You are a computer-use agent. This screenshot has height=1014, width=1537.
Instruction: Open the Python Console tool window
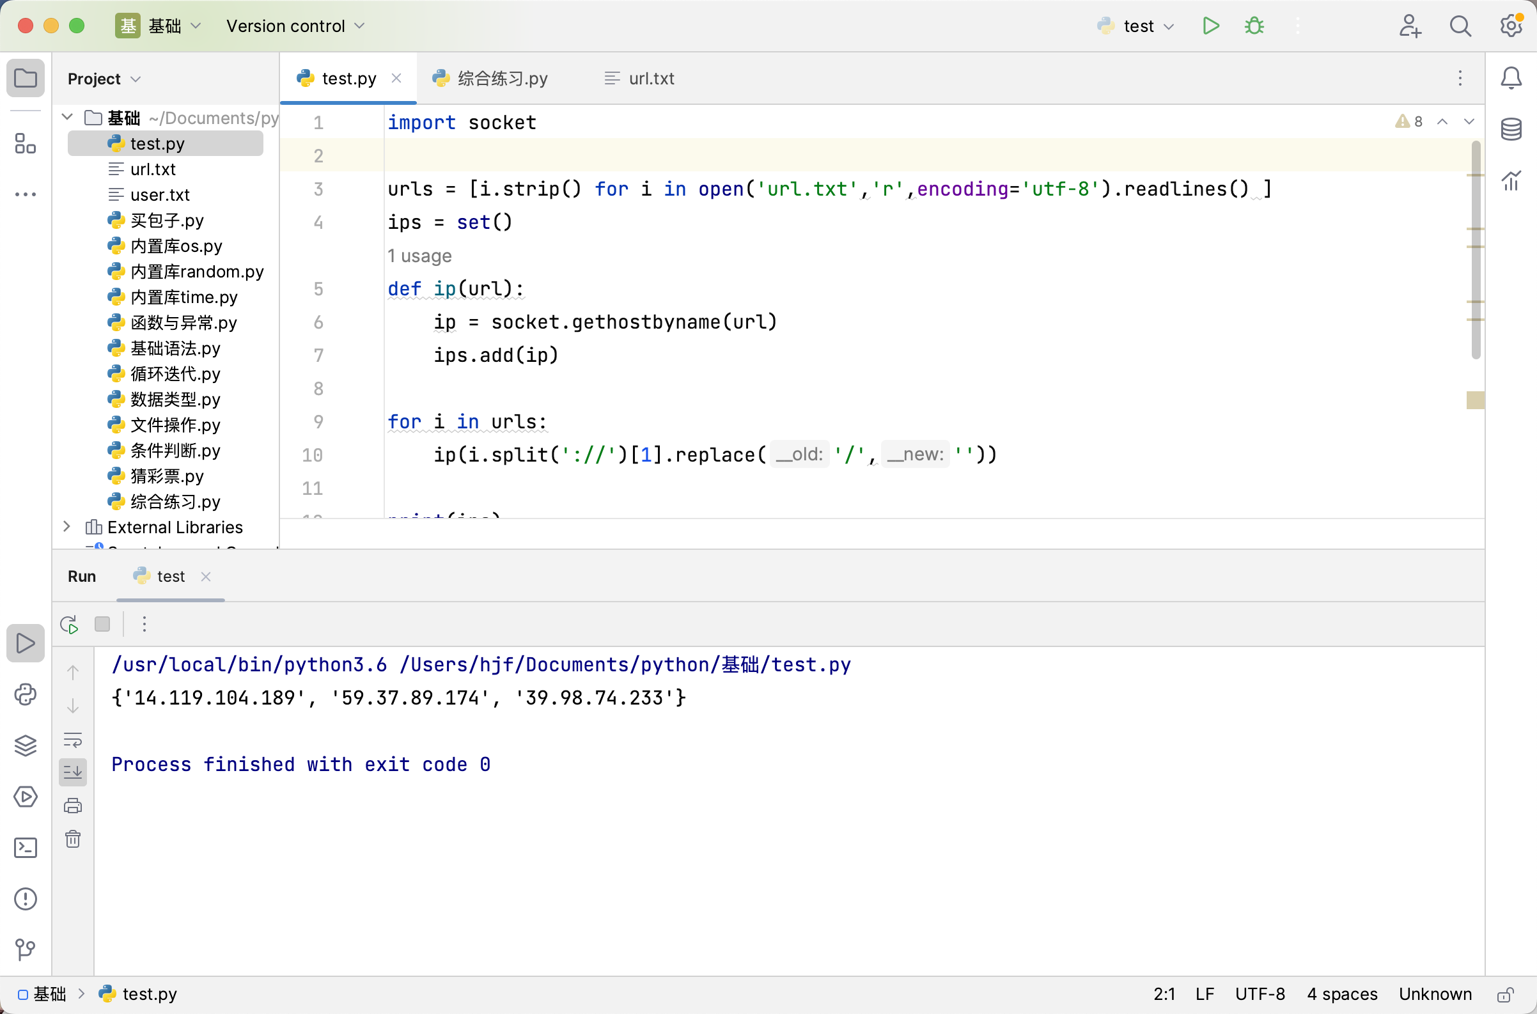[x=25, y=694]
